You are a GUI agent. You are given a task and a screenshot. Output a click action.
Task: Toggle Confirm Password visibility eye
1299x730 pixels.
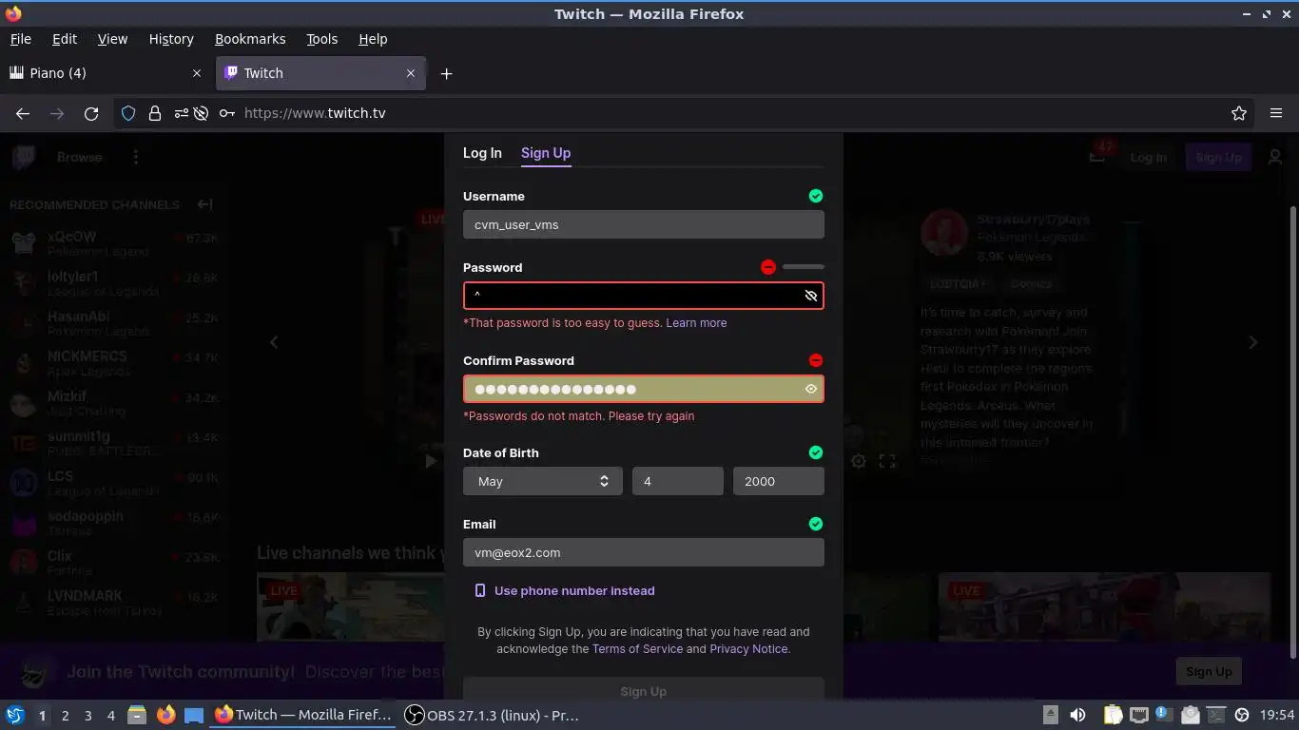tap(811, 389)
